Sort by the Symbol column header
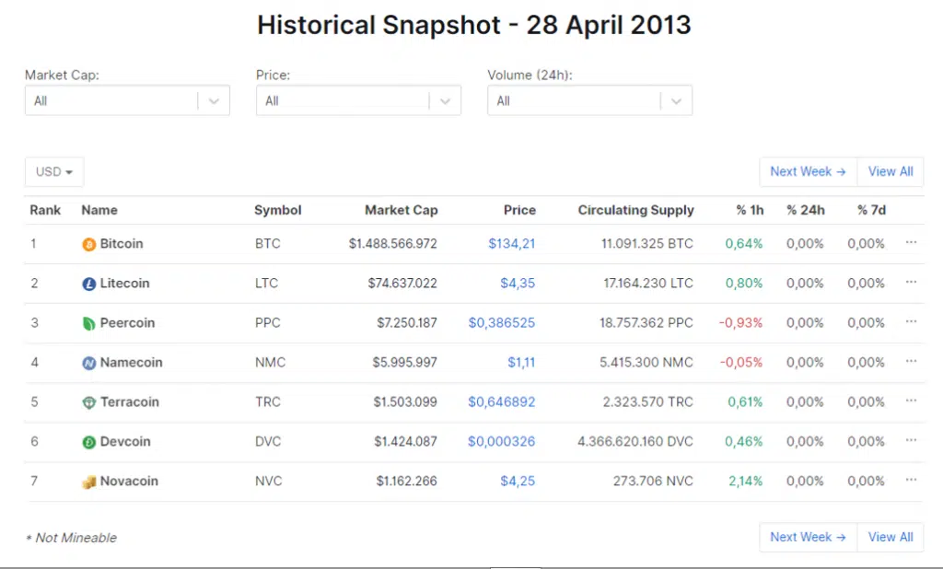The height and width of the screenshot is (569, 943). pos(278,210)
